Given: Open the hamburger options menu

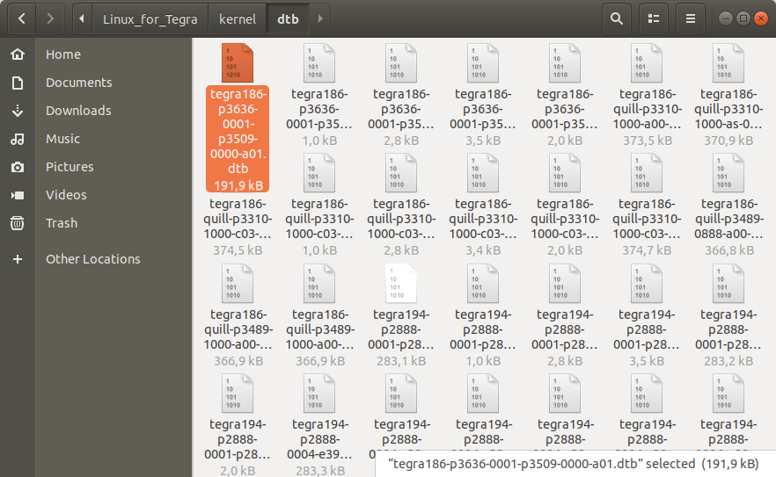Looking at the screenshot, I should (x=691, y=18).
